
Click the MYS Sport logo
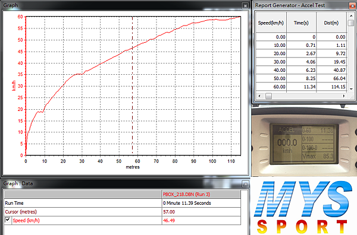(x=303, y=207)
